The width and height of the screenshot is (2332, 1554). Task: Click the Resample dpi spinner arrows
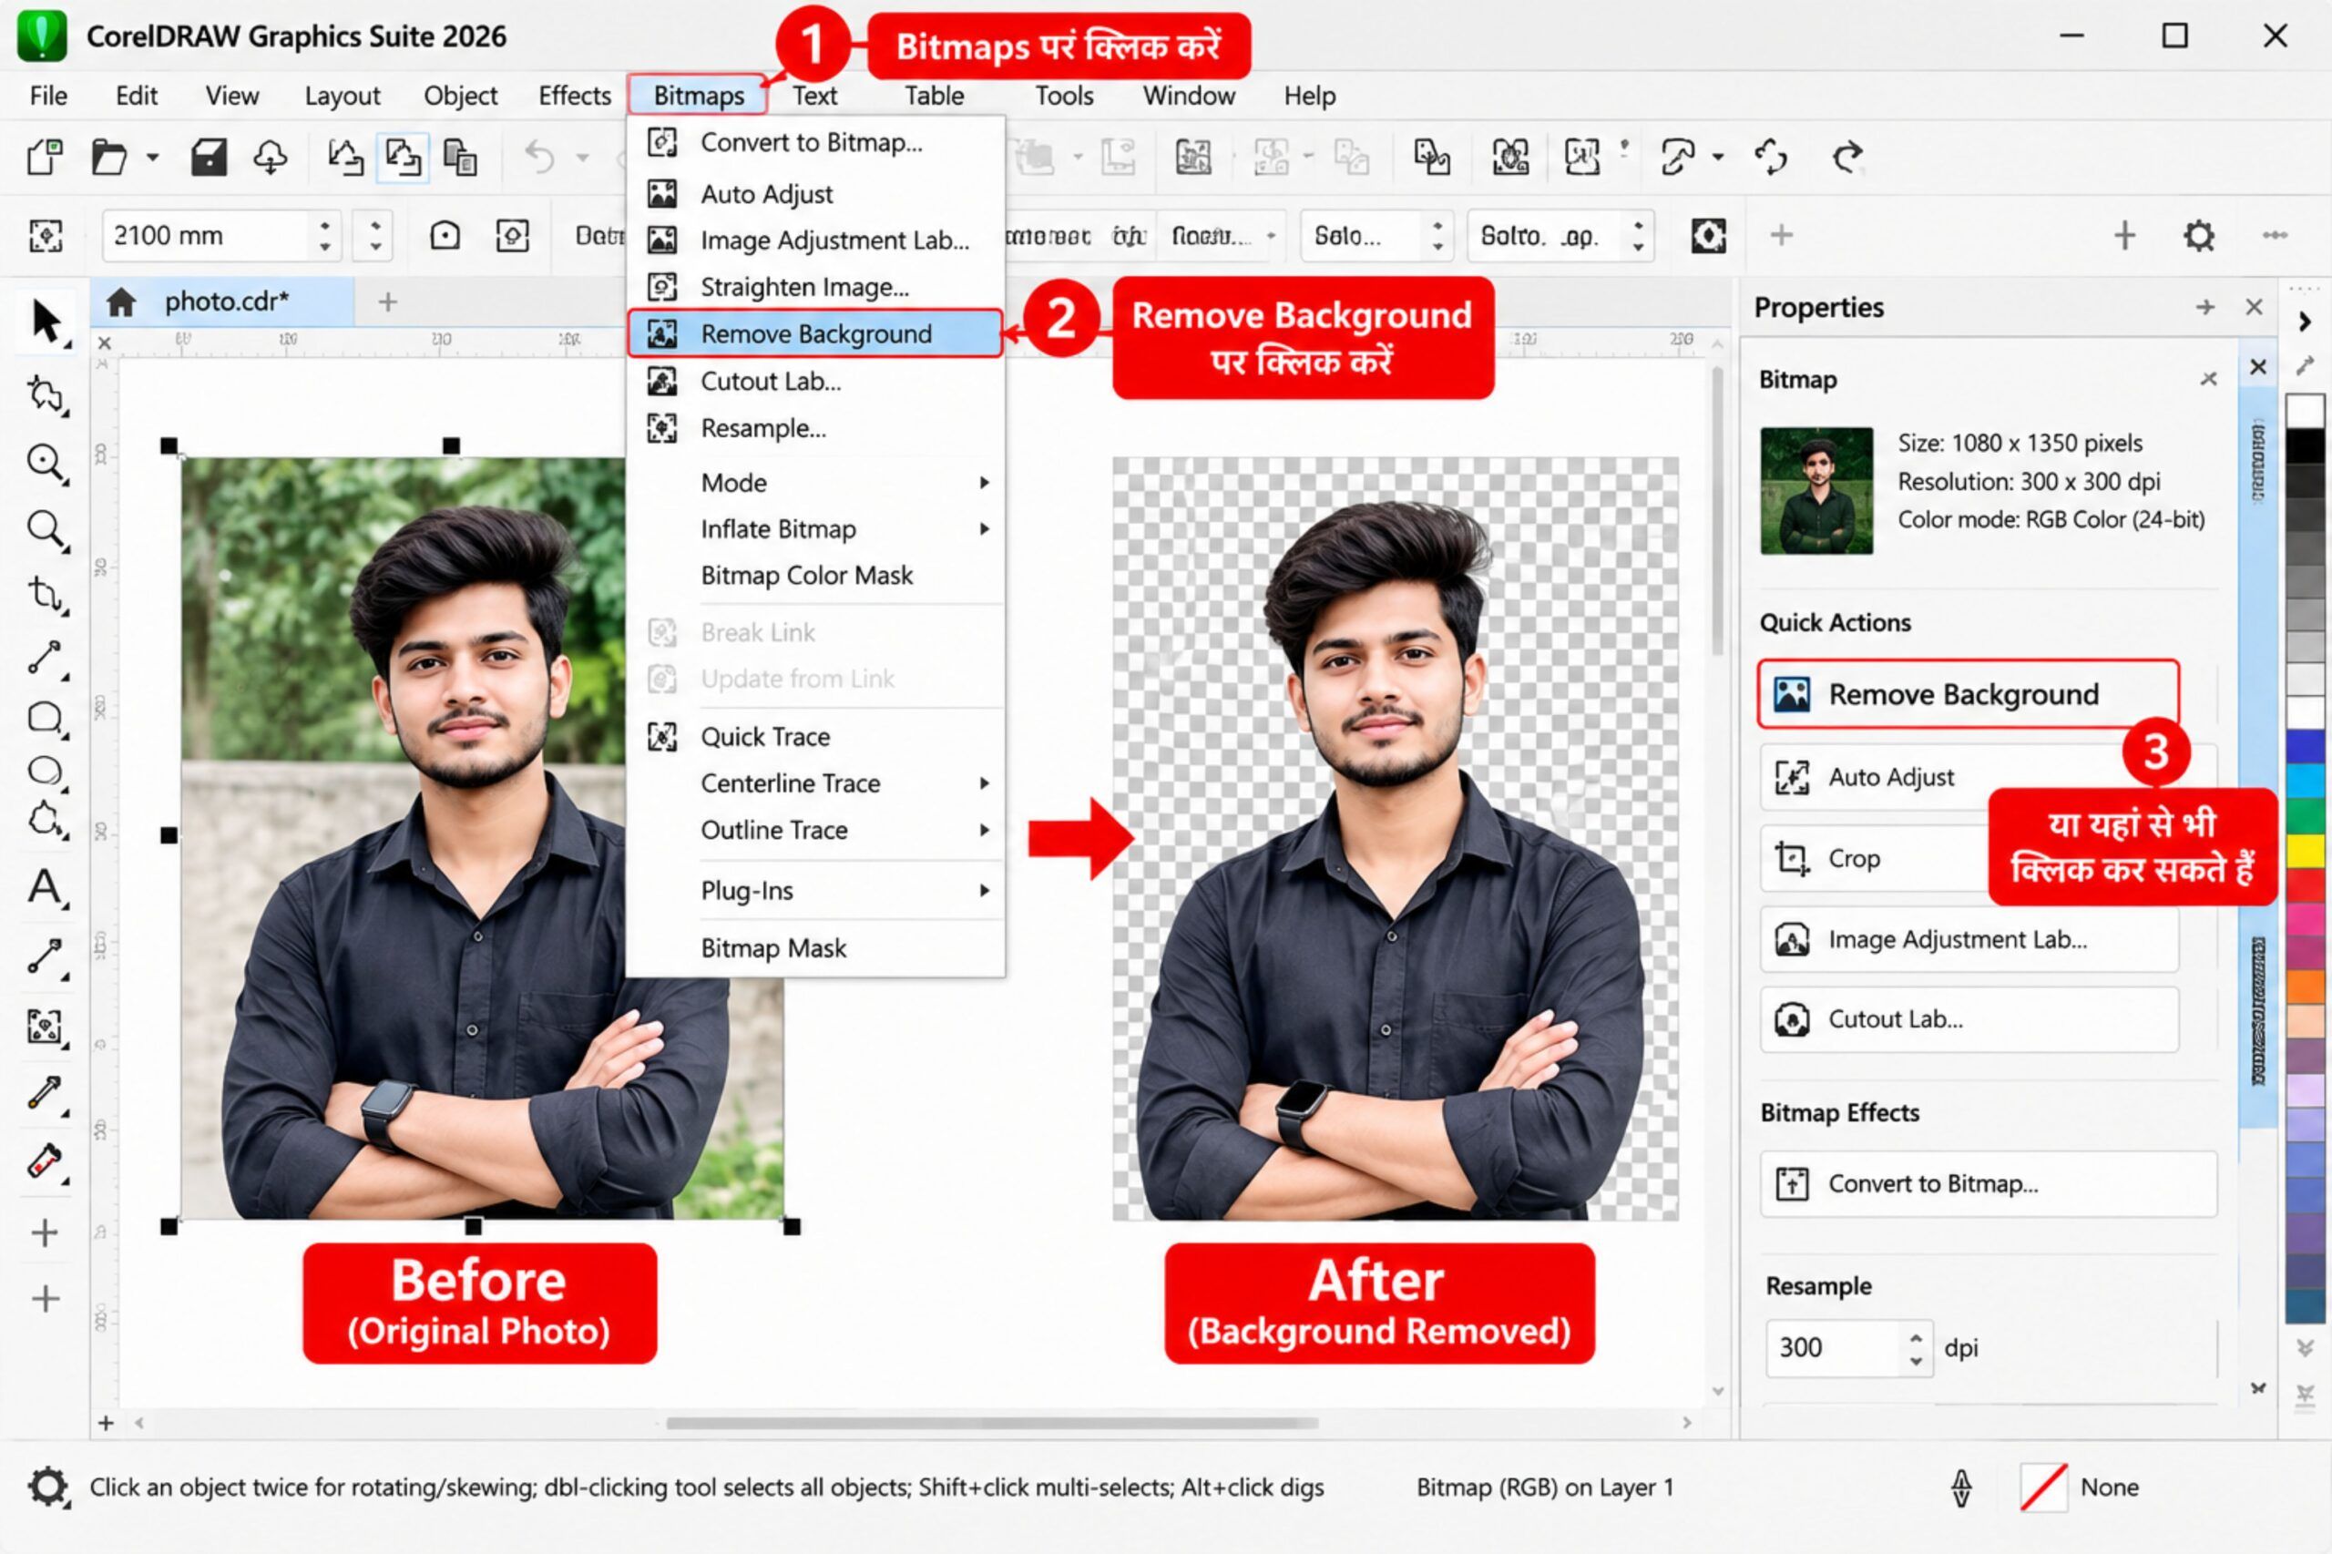[x=1915, y=1348]
